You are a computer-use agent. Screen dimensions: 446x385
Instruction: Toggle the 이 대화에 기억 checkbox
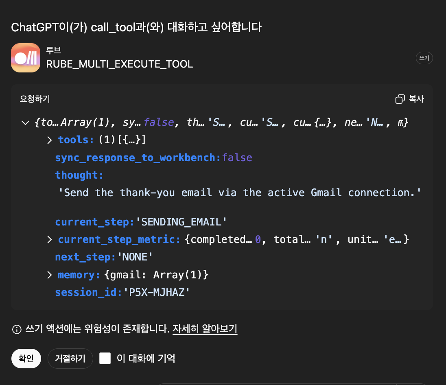click(x=105, y=358)
